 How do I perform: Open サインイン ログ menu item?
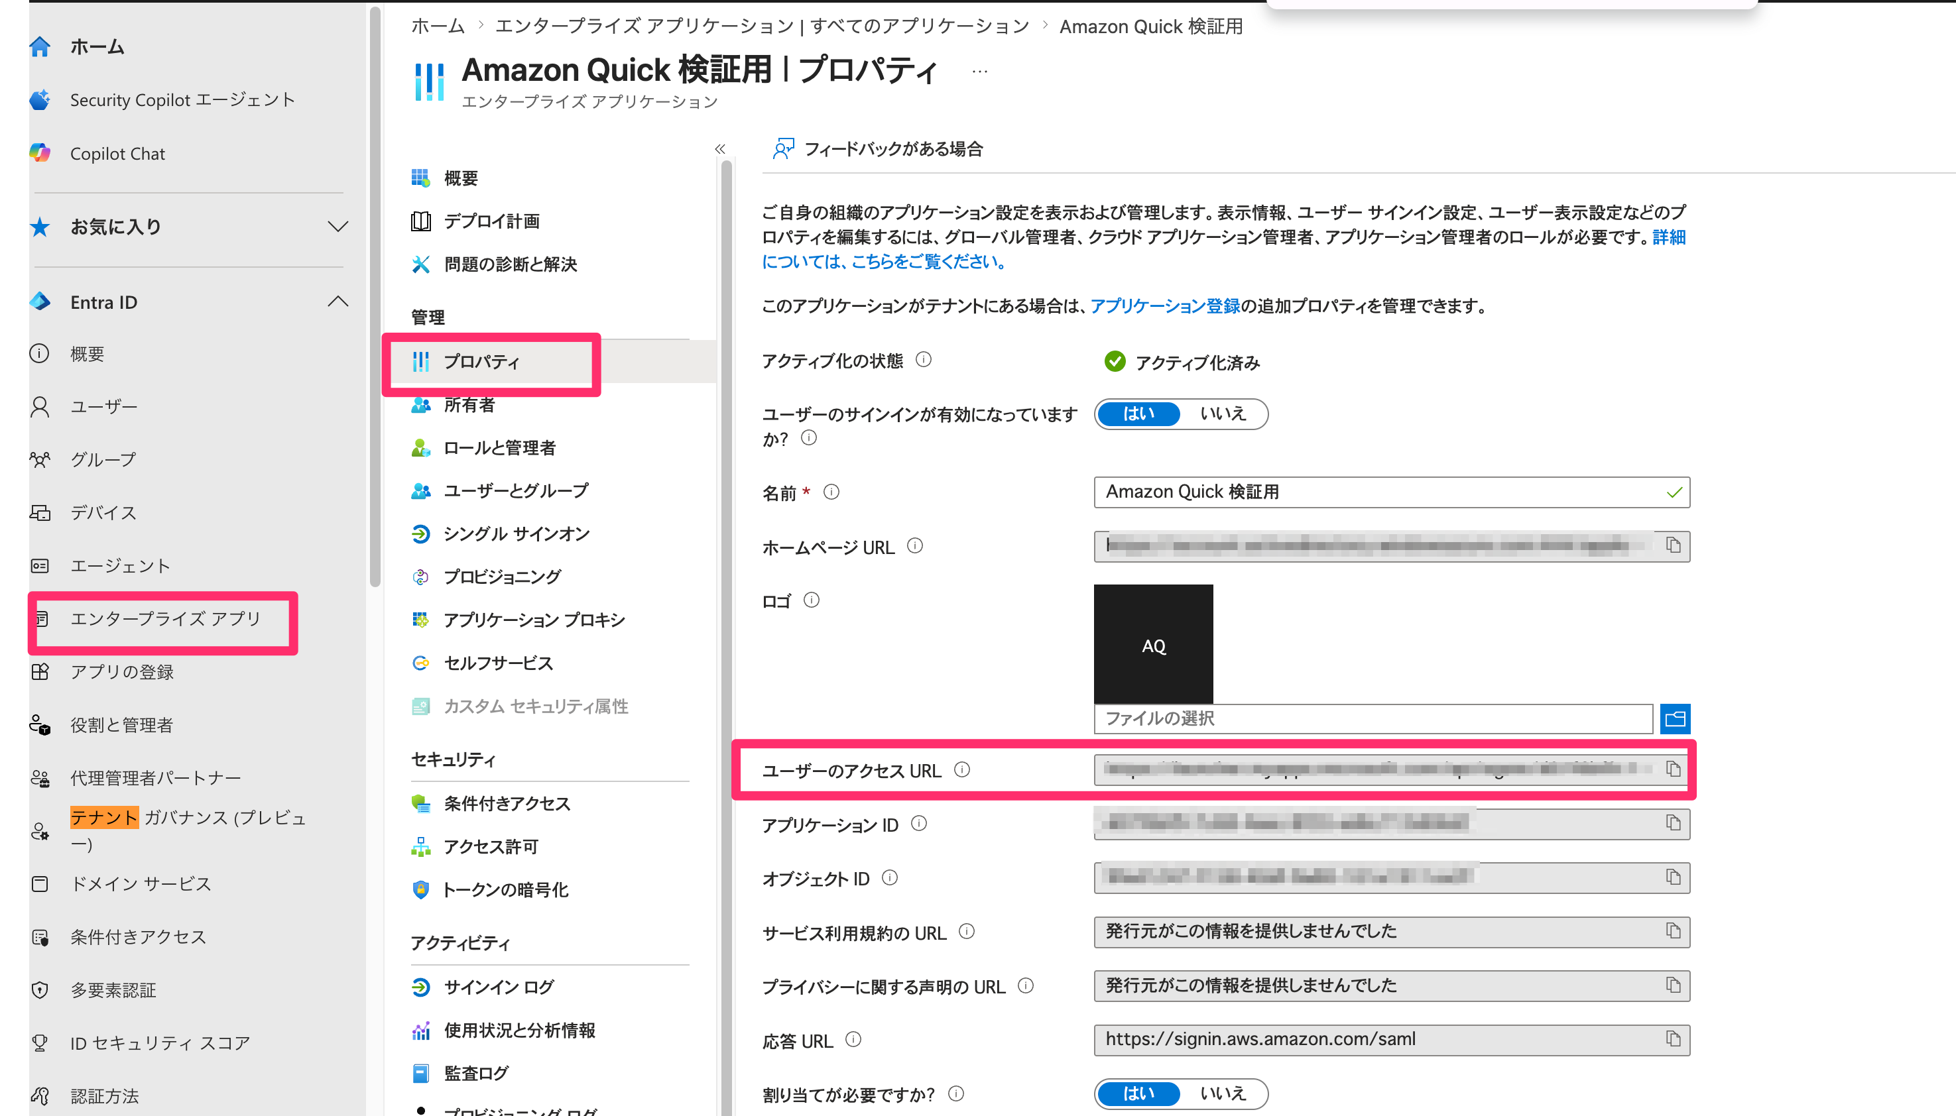(x=499, y=987)
